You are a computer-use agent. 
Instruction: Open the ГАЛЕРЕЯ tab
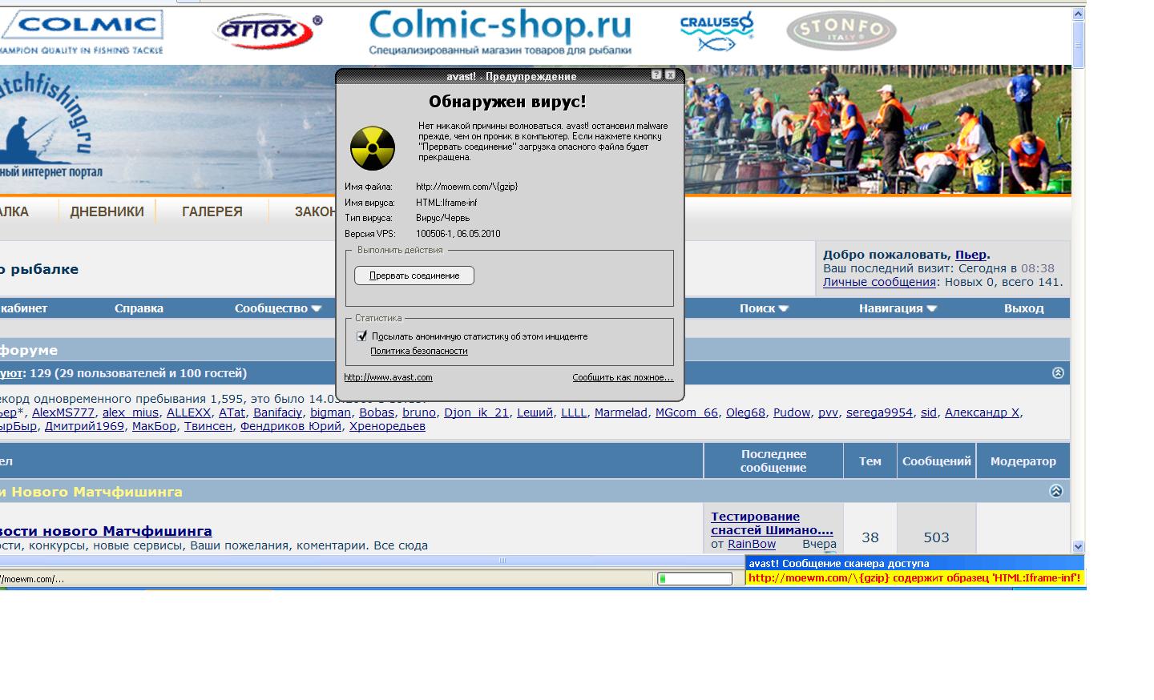[212, 211]
